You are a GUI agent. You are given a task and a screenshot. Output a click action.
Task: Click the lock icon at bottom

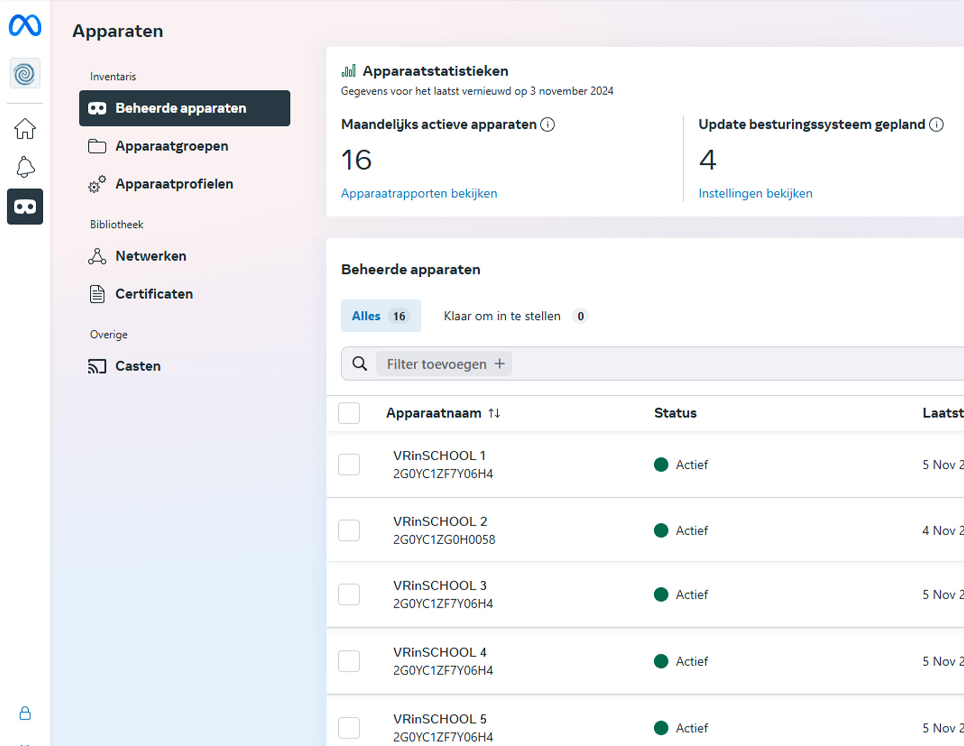coord(25,713)
